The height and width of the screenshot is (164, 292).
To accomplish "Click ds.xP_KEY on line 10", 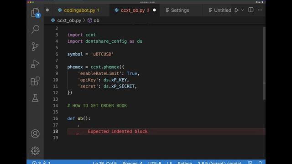I will pyautogui.click(x=115, y=80).
